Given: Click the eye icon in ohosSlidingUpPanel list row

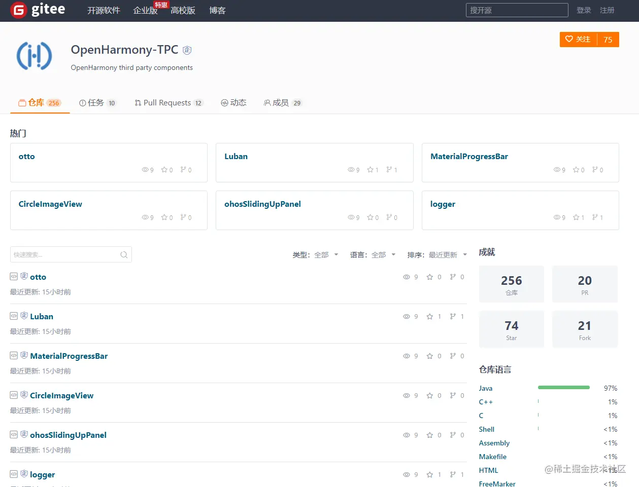Looking at the screenshot, I should pyautogui.click(x=407, y=435).
